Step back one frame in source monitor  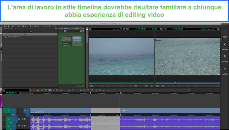[x=102, y=86]
